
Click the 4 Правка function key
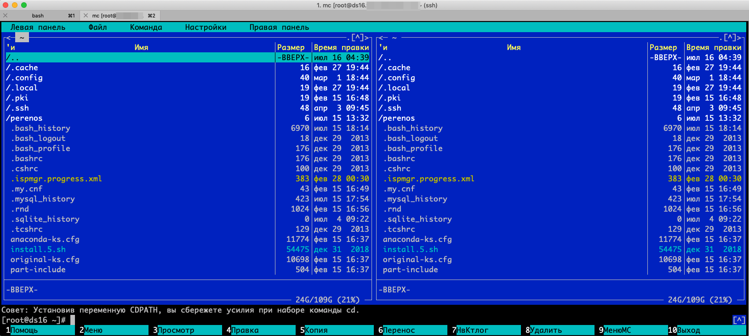(261, 330)
